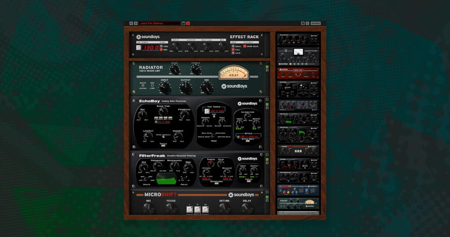Viewport: 450px width, 237px height.
Task: Click EchoBoy LowCut knob
Action: (x=148, y=136)
